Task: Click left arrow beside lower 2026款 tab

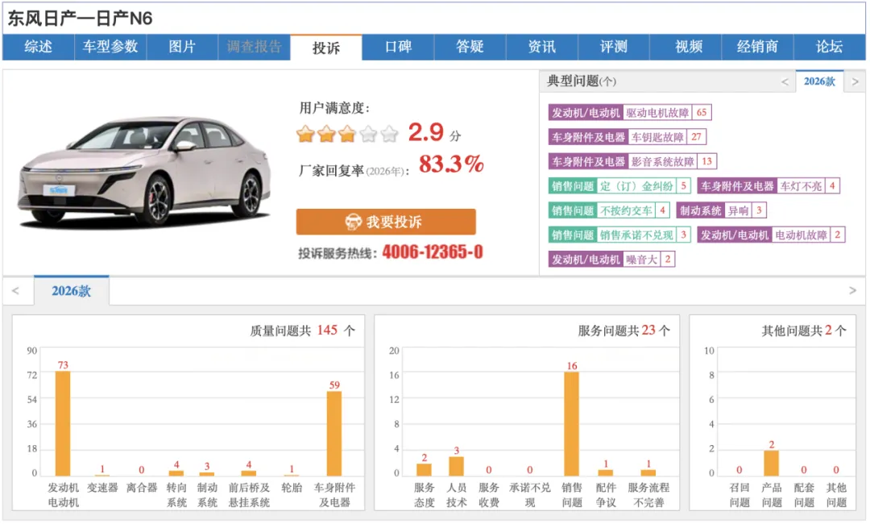Action: (x=15, y=291)
